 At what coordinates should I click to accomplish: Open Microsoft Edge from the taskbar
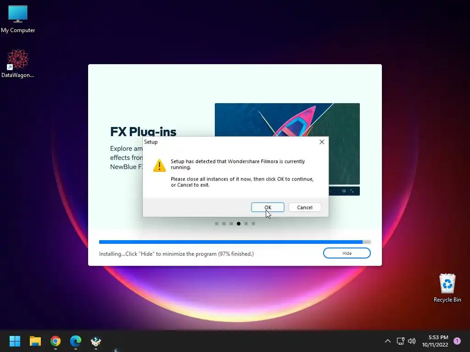point(76,341)
